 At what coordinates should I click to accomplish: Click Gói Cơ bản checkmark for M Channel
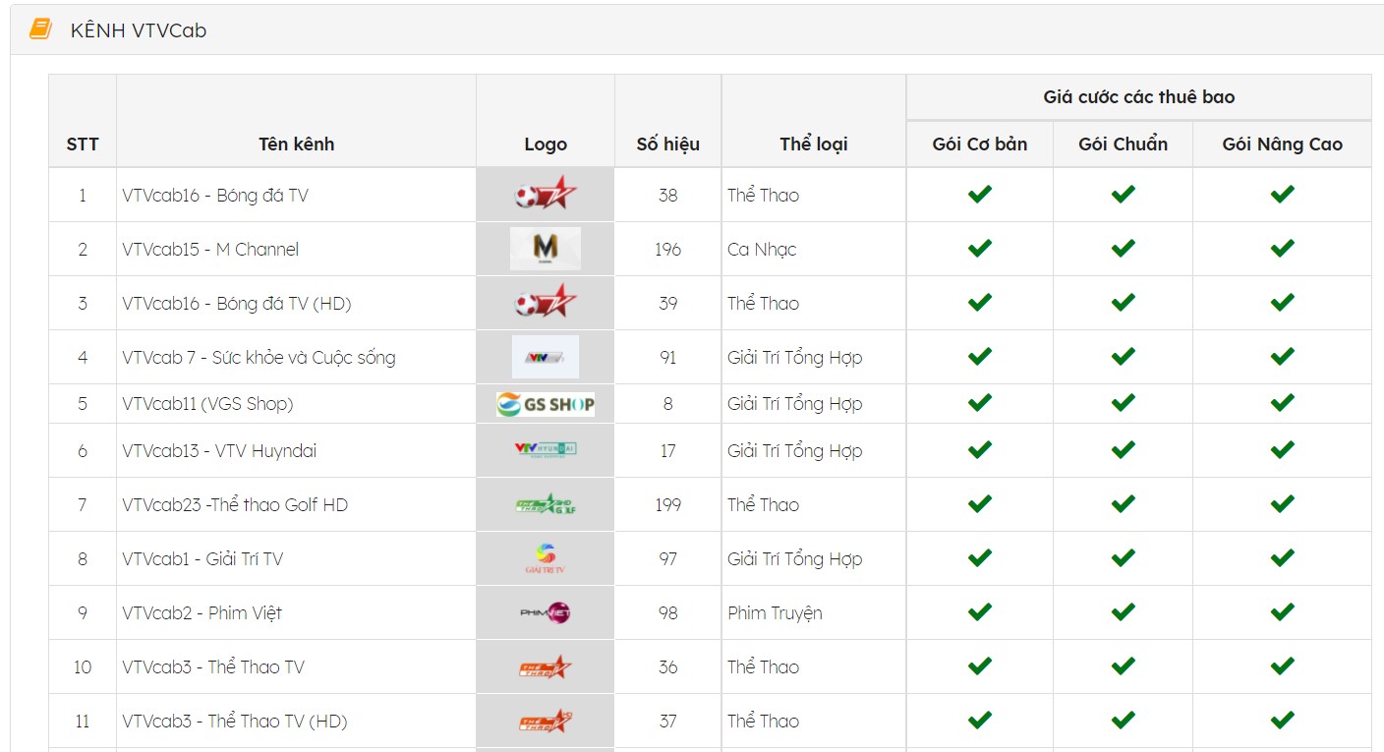coord(980,248)
